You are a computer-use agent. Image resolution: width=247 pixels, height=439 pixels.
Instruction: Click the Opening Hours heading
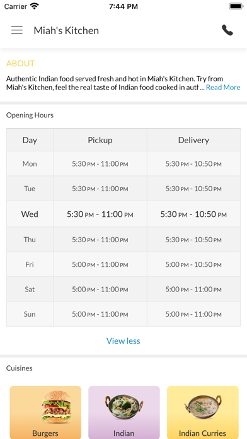tap(30, 115)
